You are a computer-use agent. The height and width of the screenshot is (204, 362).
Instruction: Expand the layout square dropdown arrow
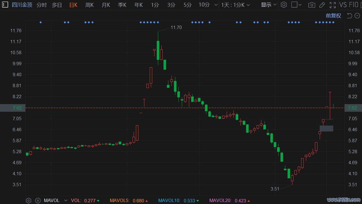coord(300,5)
